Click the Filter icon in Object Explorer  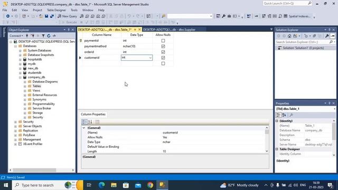click(43, 36)
